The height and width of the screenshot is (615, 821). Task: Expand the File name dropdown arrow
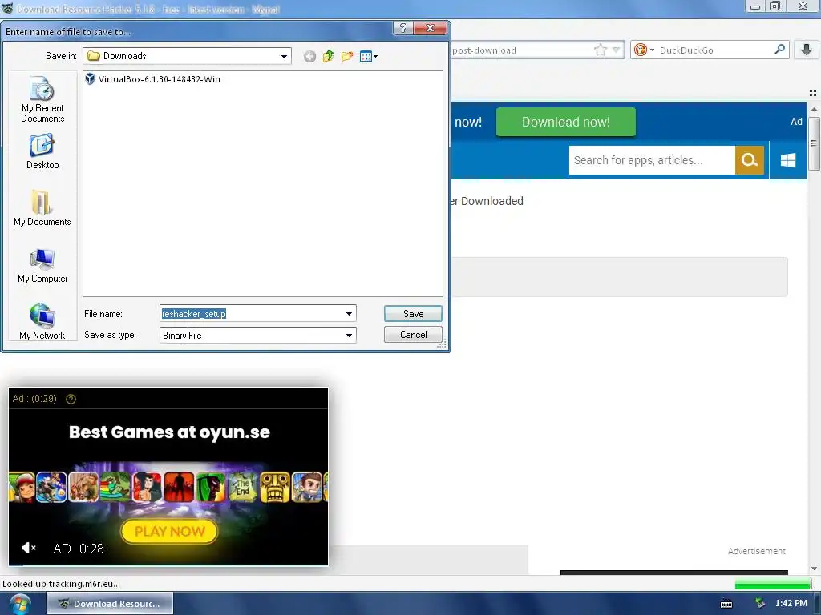350,314
